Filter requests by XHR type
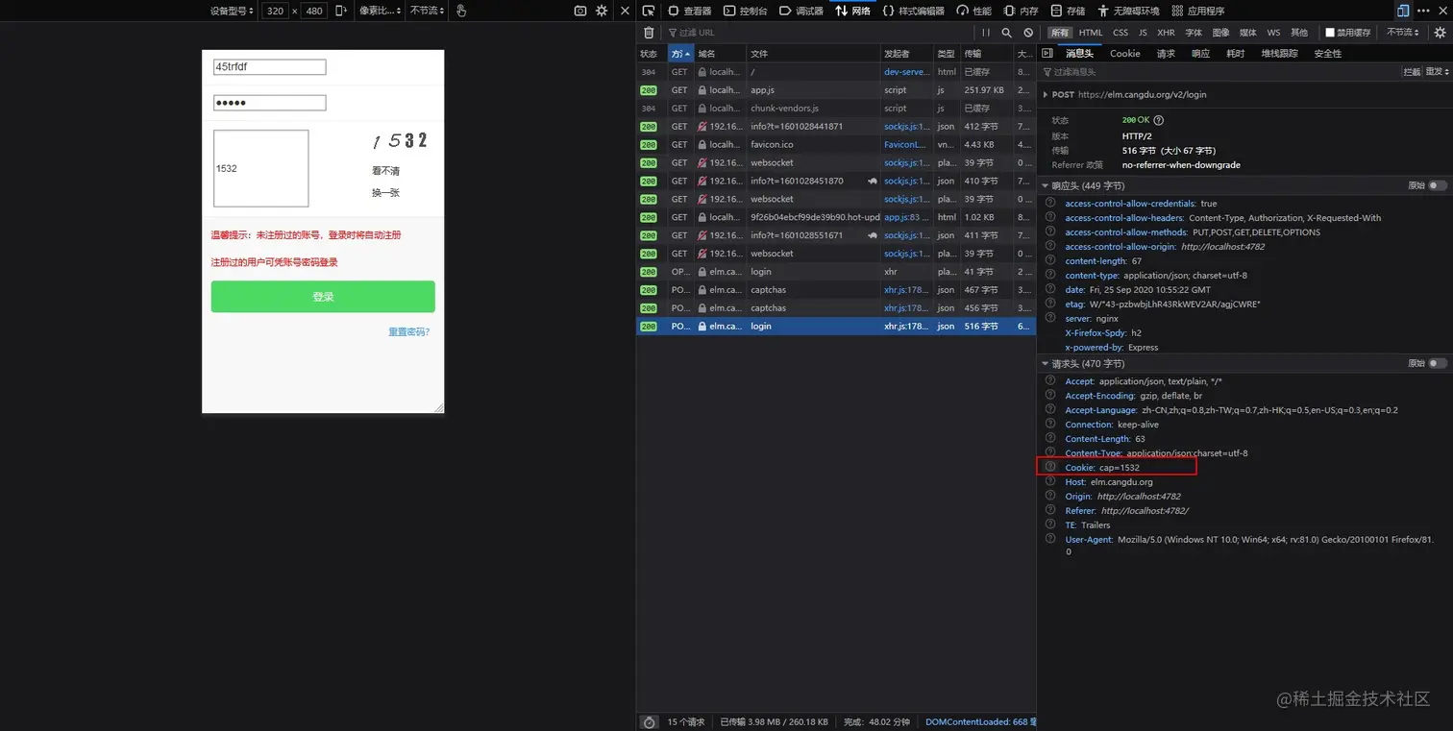Screen dimensions: 1453x731 pyautogui.click(x=1166, y=33)
